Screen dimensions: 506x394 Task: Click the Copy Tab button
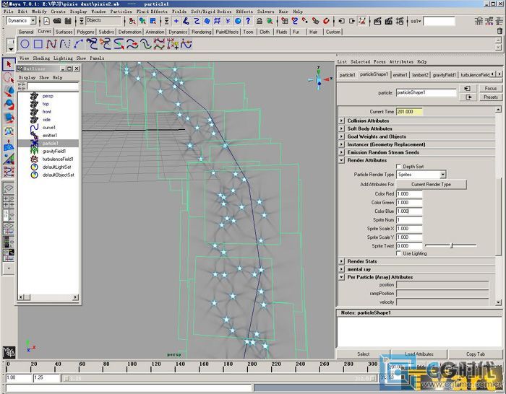tap(476, 354)
